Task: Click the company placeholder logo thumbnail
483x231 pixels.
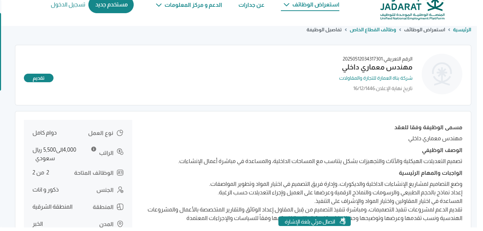Action: (x=442, y=74)
